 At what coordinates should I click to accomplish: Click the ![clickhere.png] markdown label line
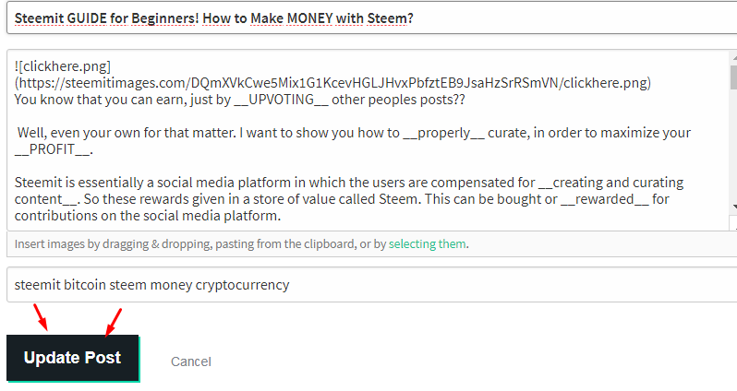63,66
